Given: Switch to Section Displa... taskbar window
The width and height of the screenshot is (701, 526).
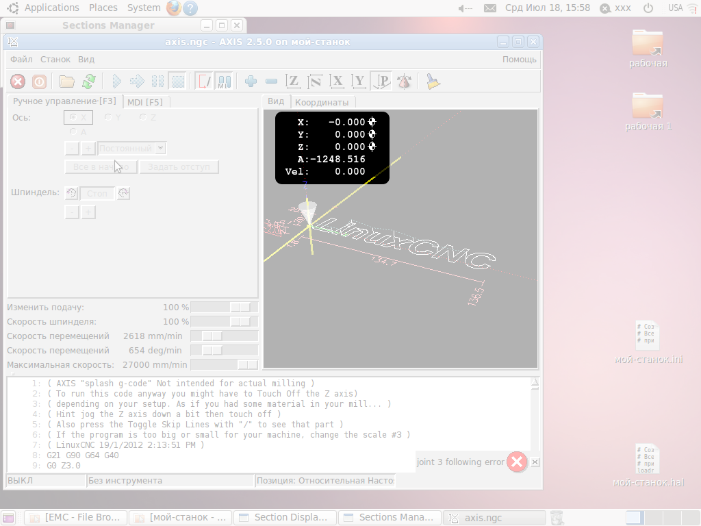Looking at the screenshot, I should click(285, 518).
